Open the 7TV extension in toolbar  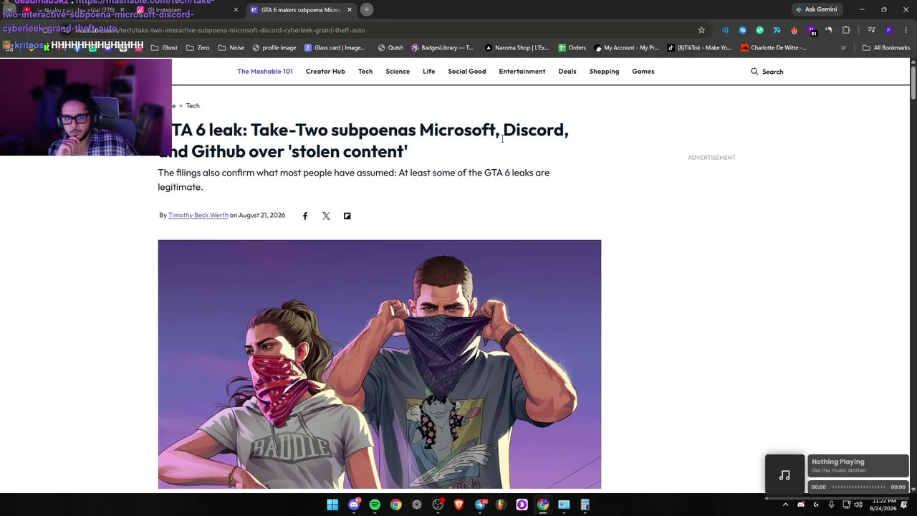(777, 30)
